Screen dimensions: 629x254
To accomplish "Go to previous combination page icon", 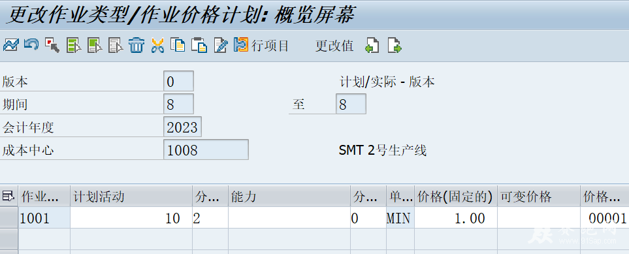I will [x=372, y=45].
